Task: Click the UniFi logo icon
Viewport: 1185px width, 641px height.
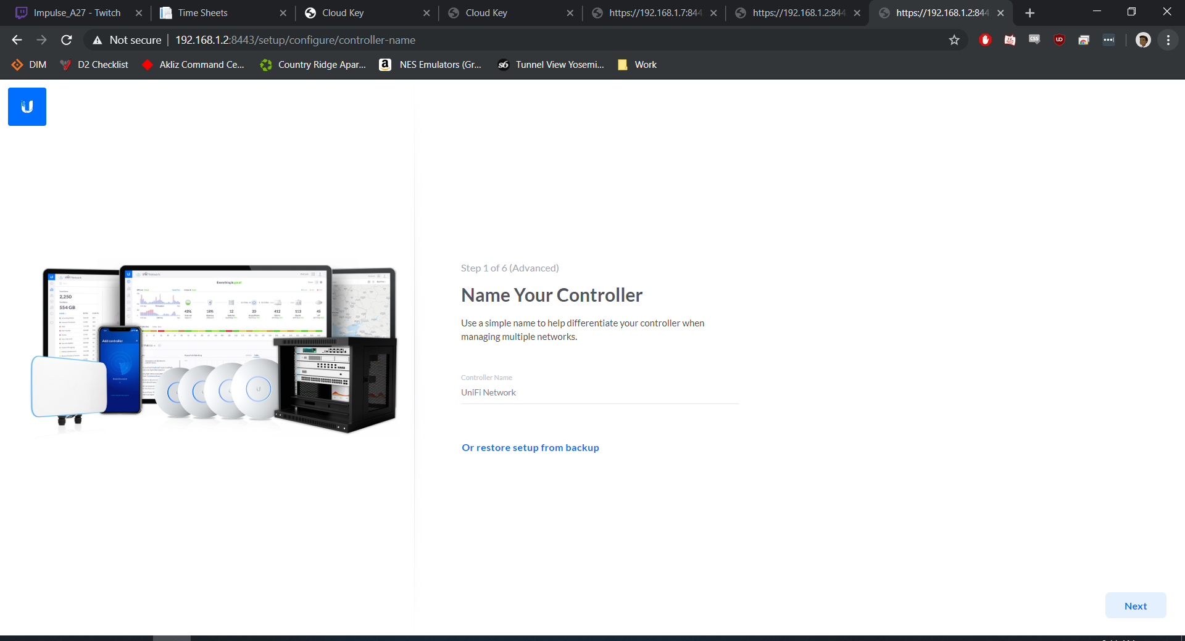Action: (x=27, y=107)
